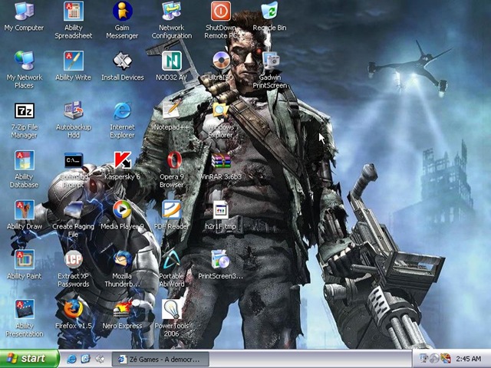Open the 7-Zip File Manager icon

[25, 110]
